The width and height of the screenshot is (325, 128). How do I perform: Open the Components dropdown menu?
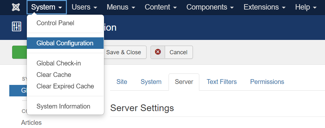(x=210, y=7)
